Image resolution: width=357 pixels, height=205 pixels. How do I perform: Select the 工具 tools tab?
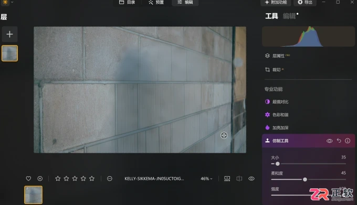point(271,16)
